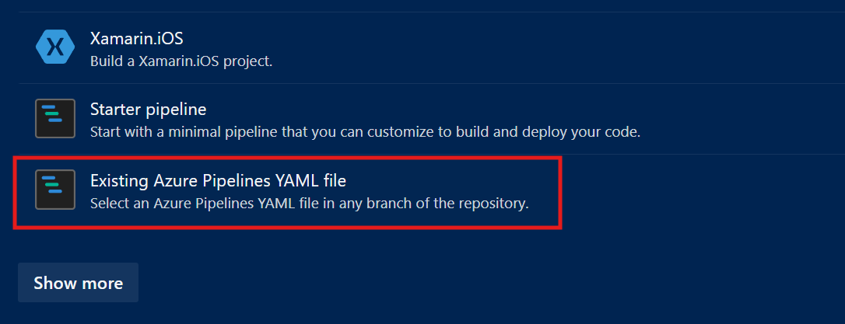This screenshot has width=845, height=324.
Task: Choose the Starter pipeline title
Action: point(148,110)
